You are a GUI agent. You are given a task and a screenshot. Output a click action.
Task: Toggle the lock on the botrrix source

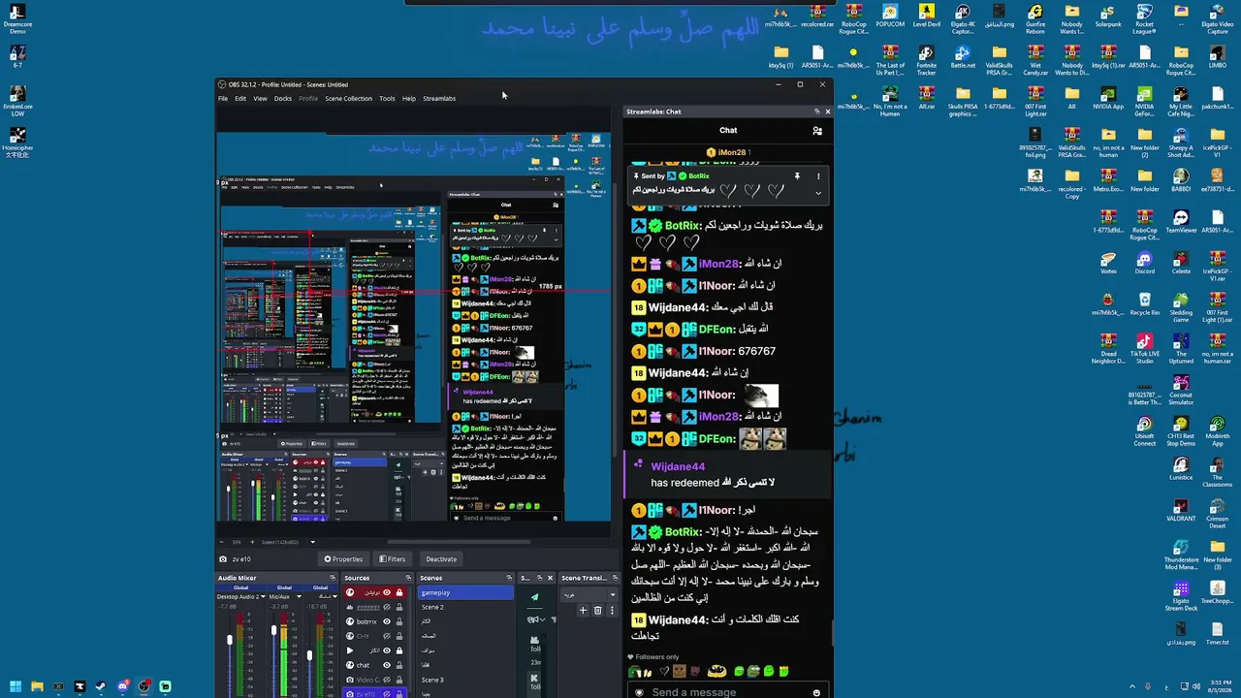click(398, 621)
